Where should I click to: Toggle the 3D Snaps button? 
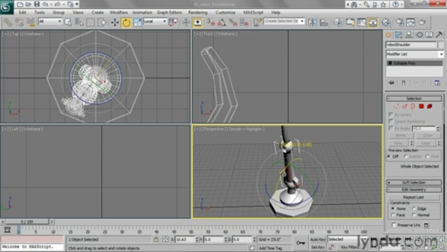pyautogui.click(x=210, y=22)
